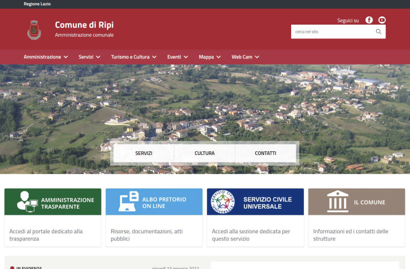This screenshot has height=269, width=410.
Task: Open the Turismo e Cultura dropdown
Action: point(134,57)
